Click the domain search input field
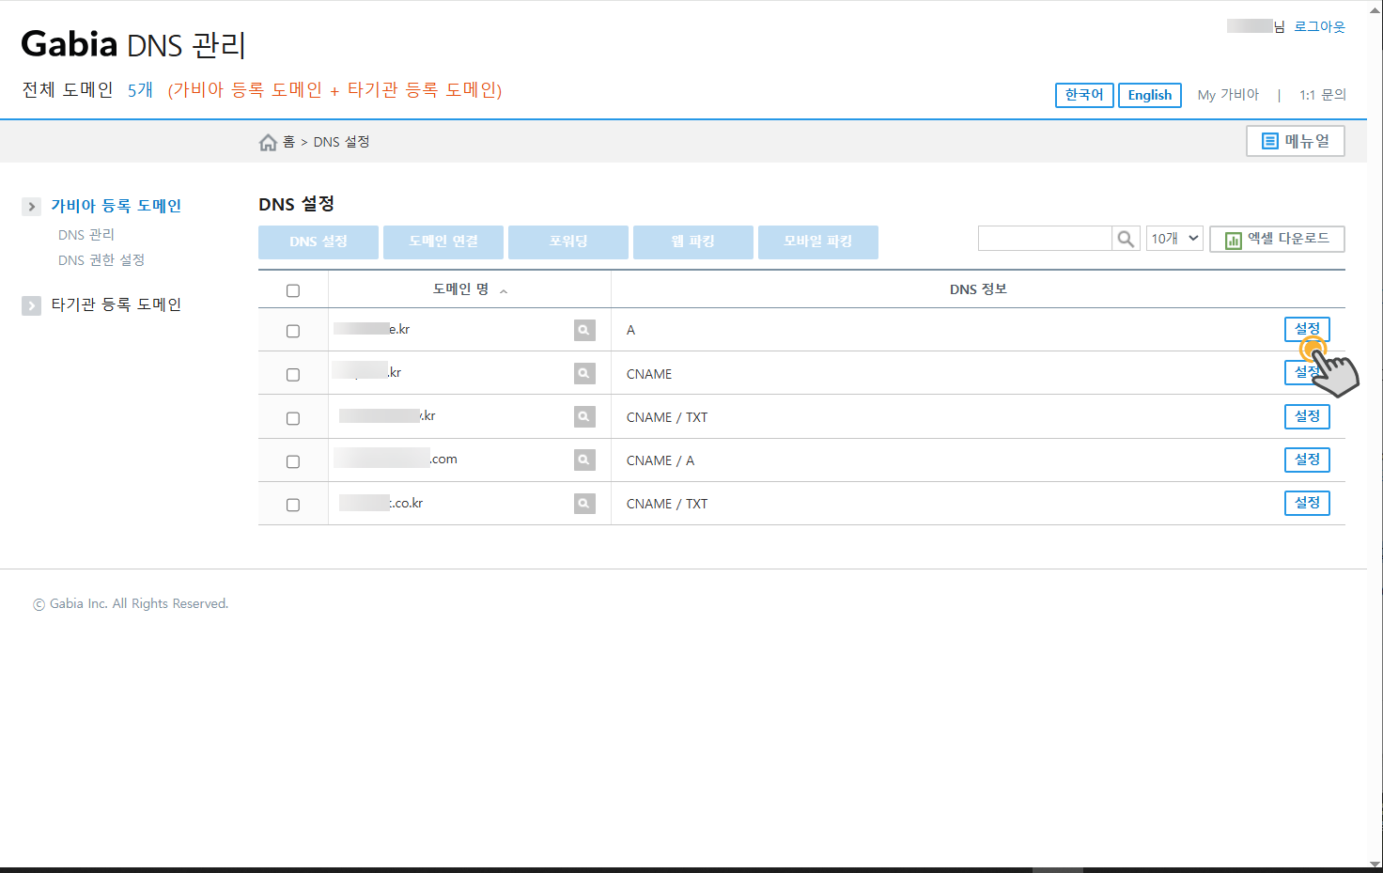1383x873 pixels. click(1045, 239)
